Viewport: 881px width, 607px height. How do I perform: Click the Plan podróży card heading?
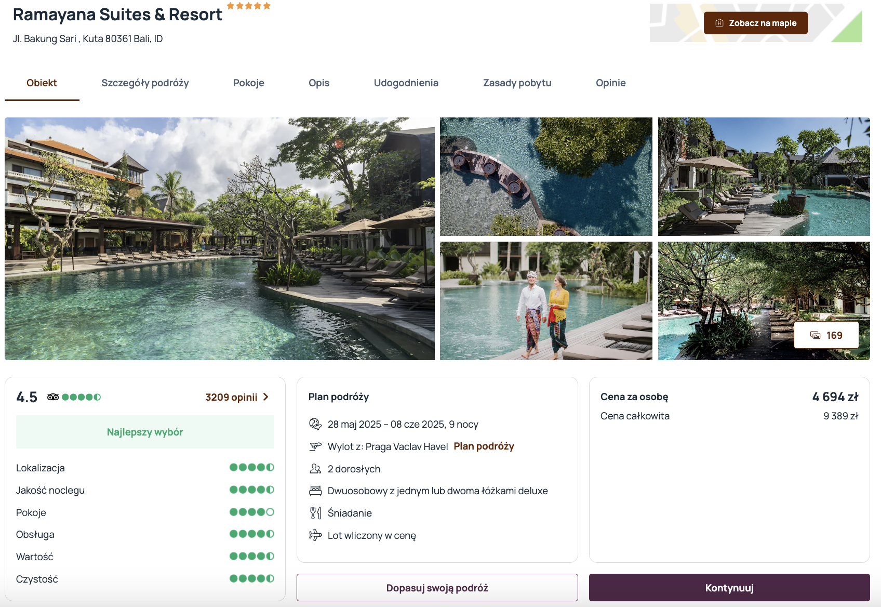(x=339, y=397)
